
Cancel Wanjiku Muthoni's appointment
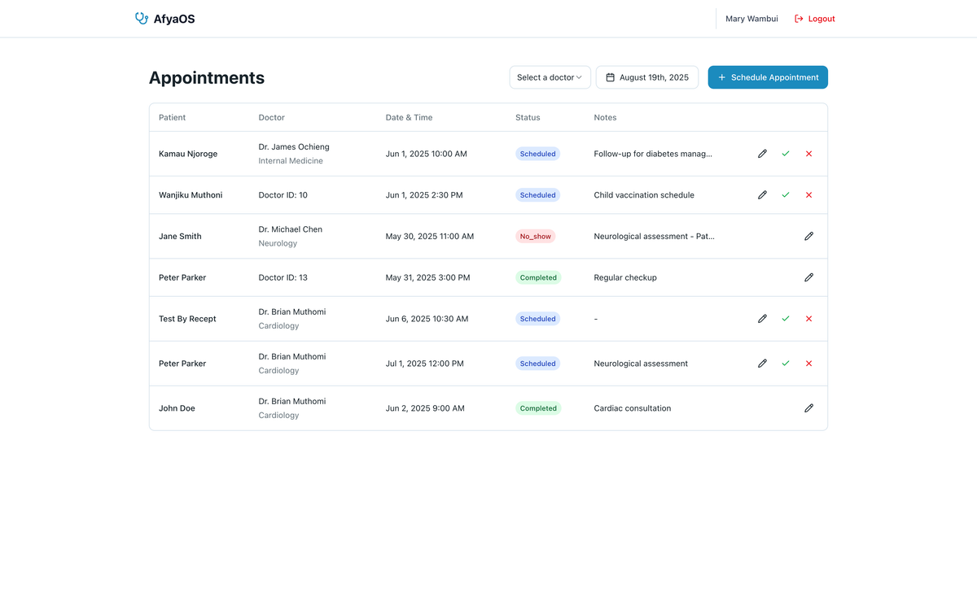coord(808,195)
